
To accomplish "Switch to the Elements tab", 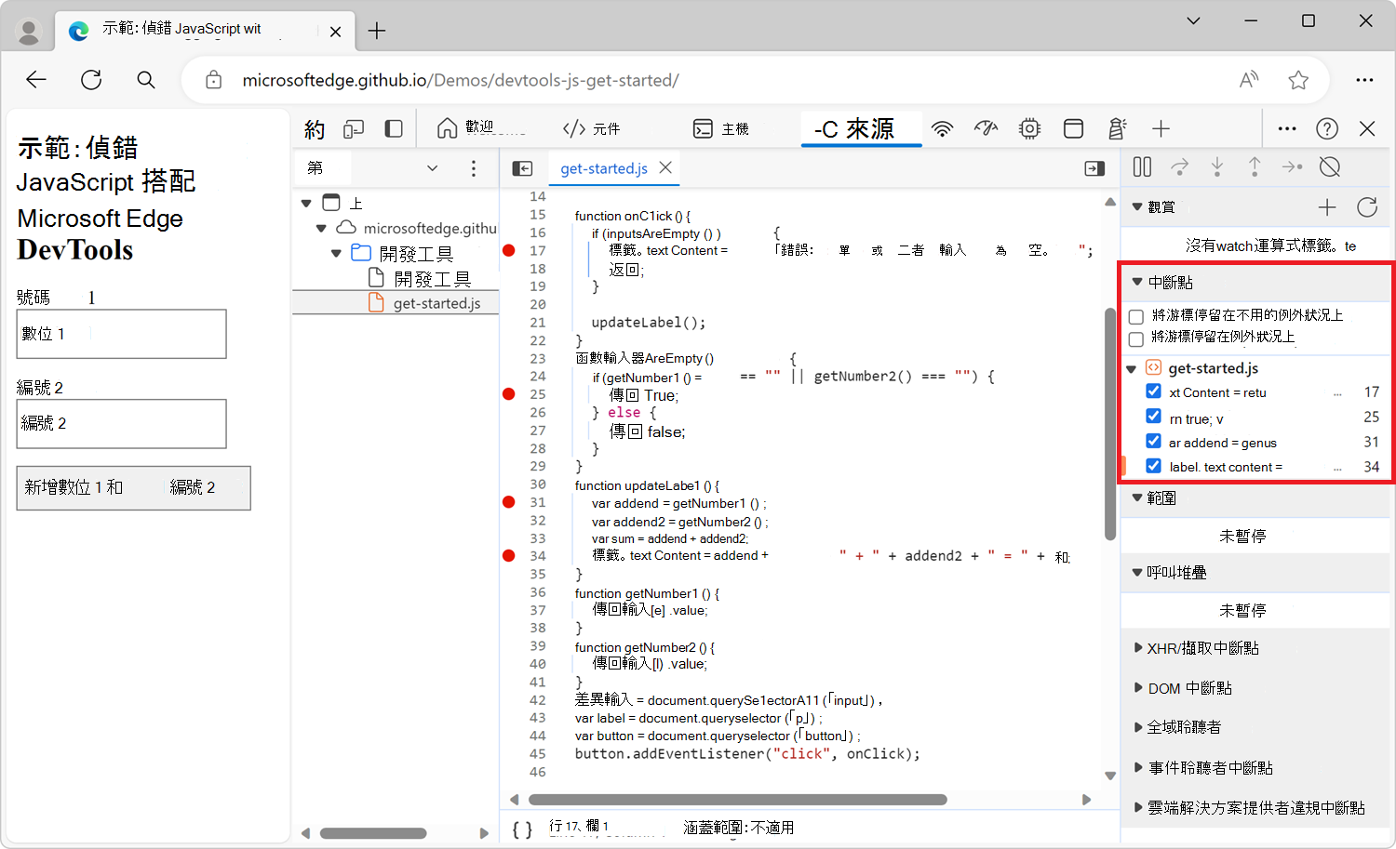I will [592, 128].
